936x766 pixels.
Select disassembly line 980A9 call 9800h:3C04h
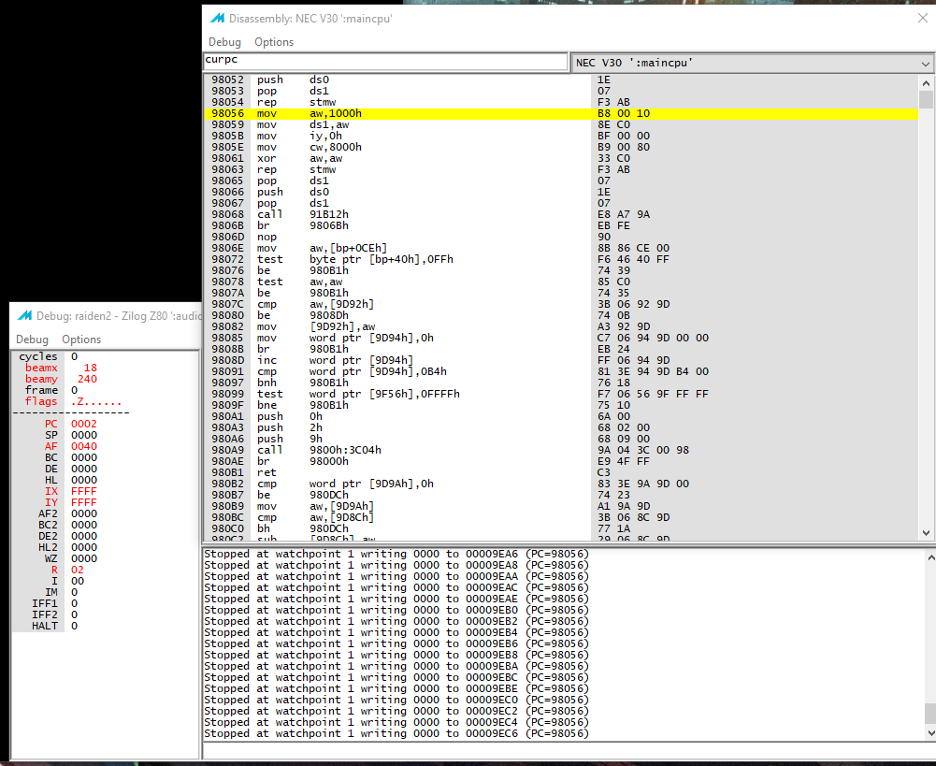pyautogui.click(x=561, y=450)
